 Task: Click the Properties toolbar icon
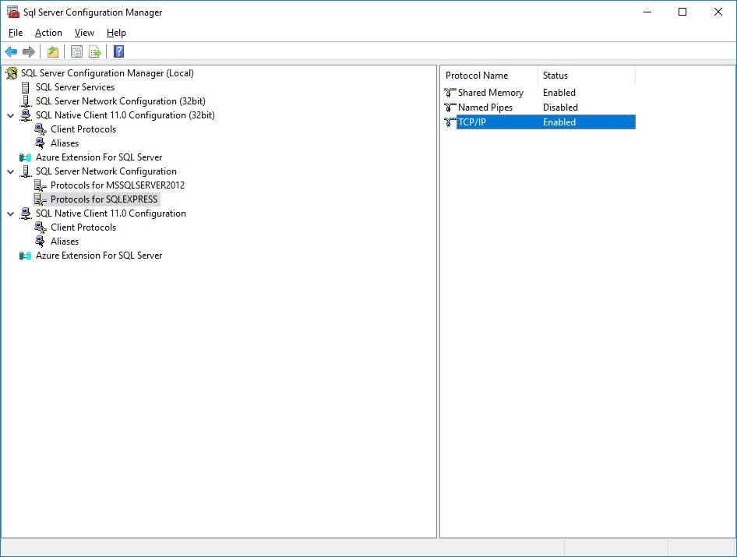pos(76,51)
